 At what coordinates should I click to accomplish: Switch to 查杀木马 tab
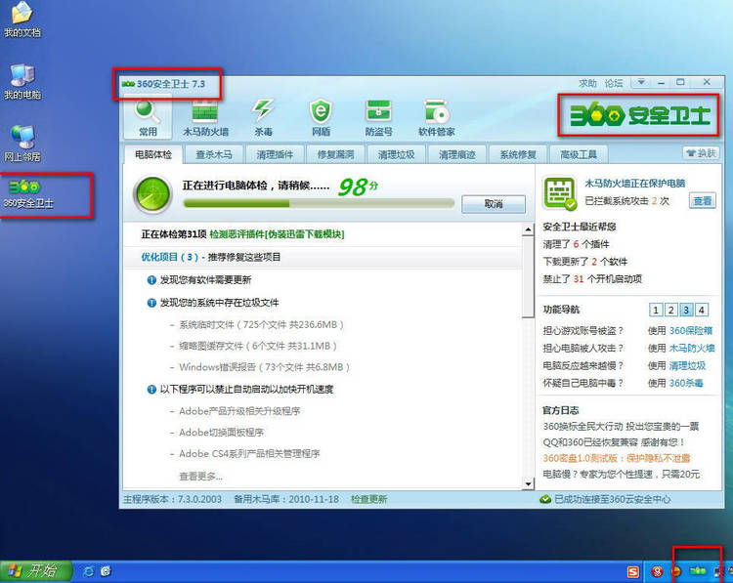[214, 154]
